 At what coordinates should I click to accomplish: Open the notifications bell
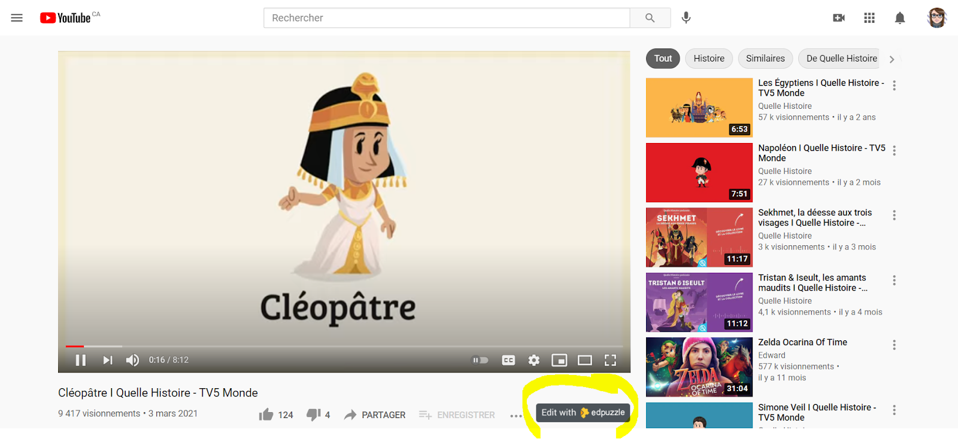click(899, 18)
